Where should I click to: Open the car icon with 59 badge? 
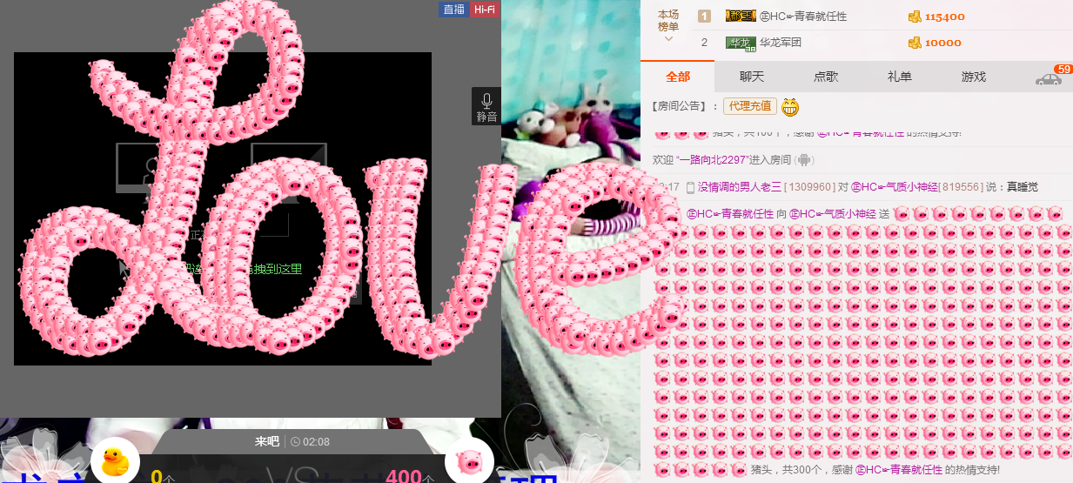click(x=1049, y=78)
